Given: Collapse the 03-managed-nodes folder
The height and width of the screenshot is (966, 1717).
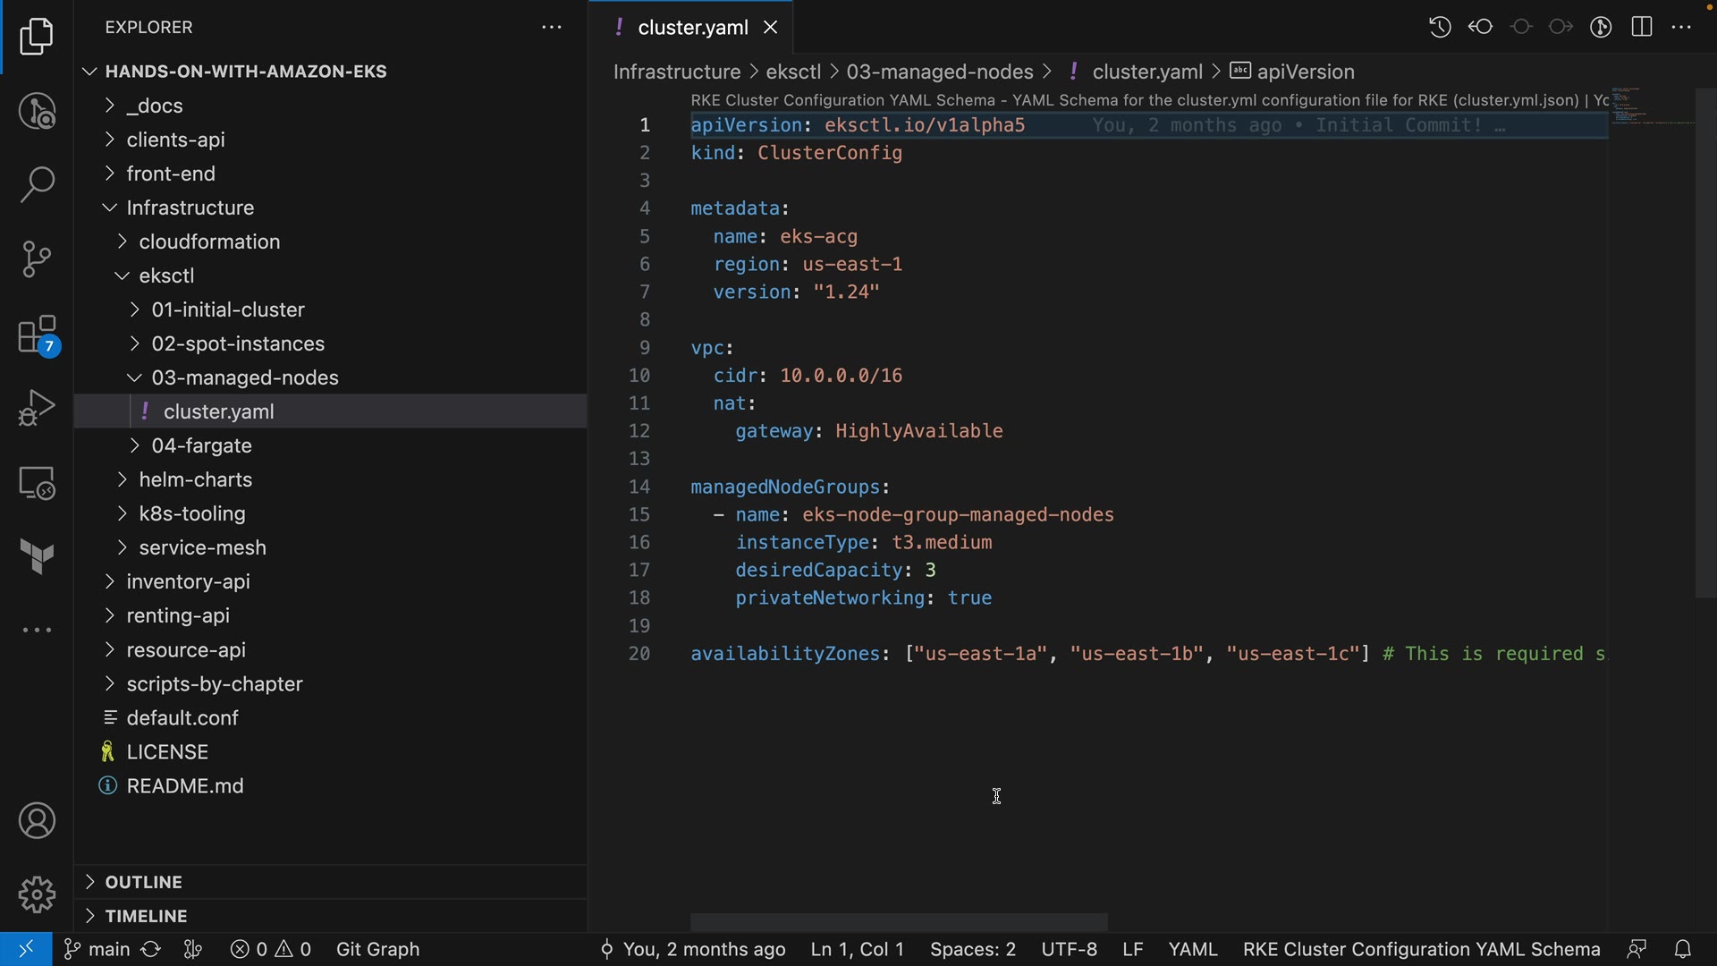Looking at the screenshot, I should pos(244,377).
